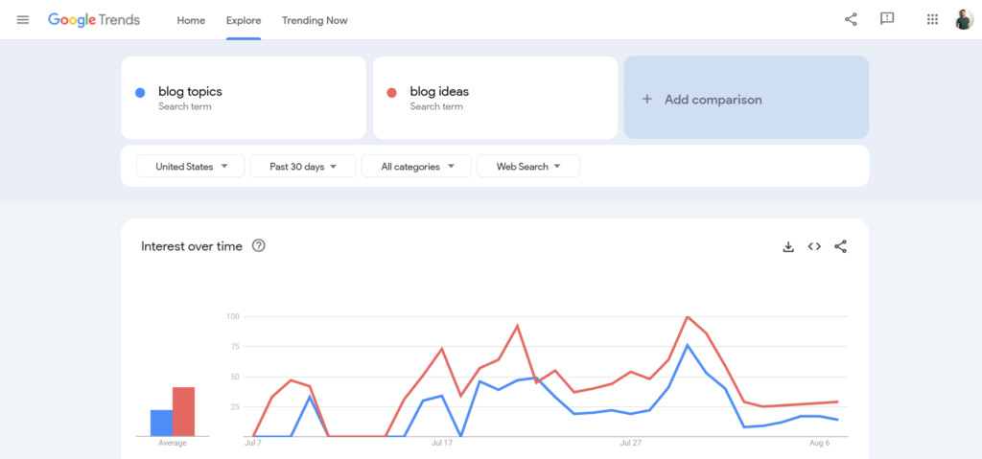Share the Interest over time chart
This screenshot has height=459, width=982.
pyautogui.click(x=840, y=246)
